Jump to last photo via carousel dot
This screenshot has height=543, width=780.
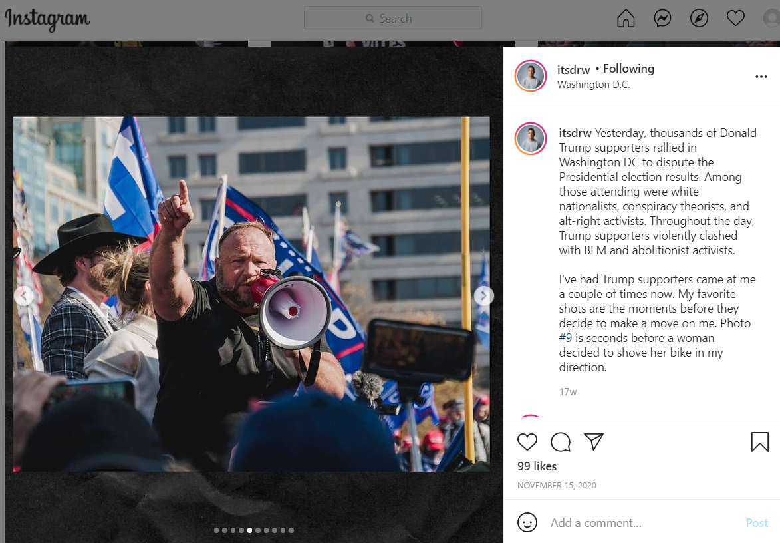tap(291, 530)
